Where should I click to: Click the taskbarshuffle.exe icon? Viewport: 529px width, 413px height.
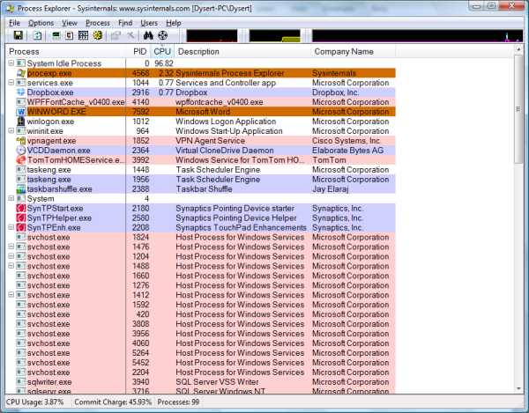(x=21, y=189)
